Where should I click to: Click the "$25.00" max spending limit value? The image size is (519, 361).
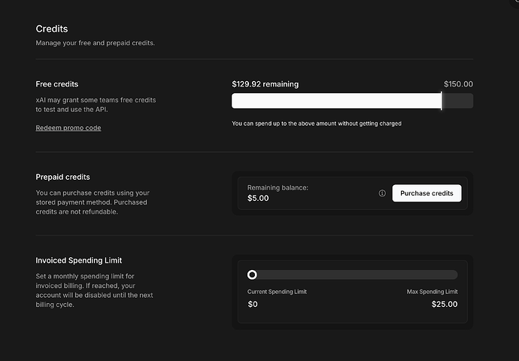(x=445, y=304)
